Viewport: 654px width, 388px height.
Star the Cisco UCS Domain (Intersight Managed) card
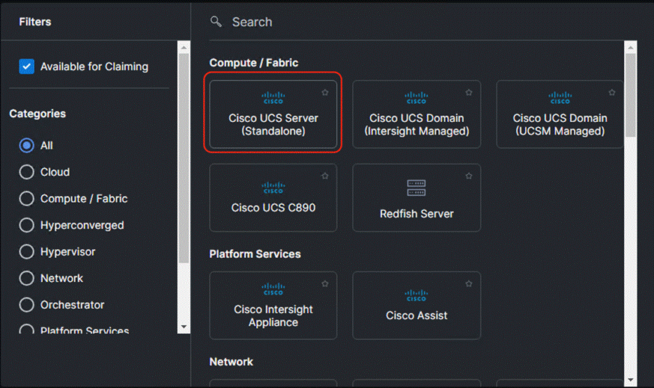[x=469, y=93]
